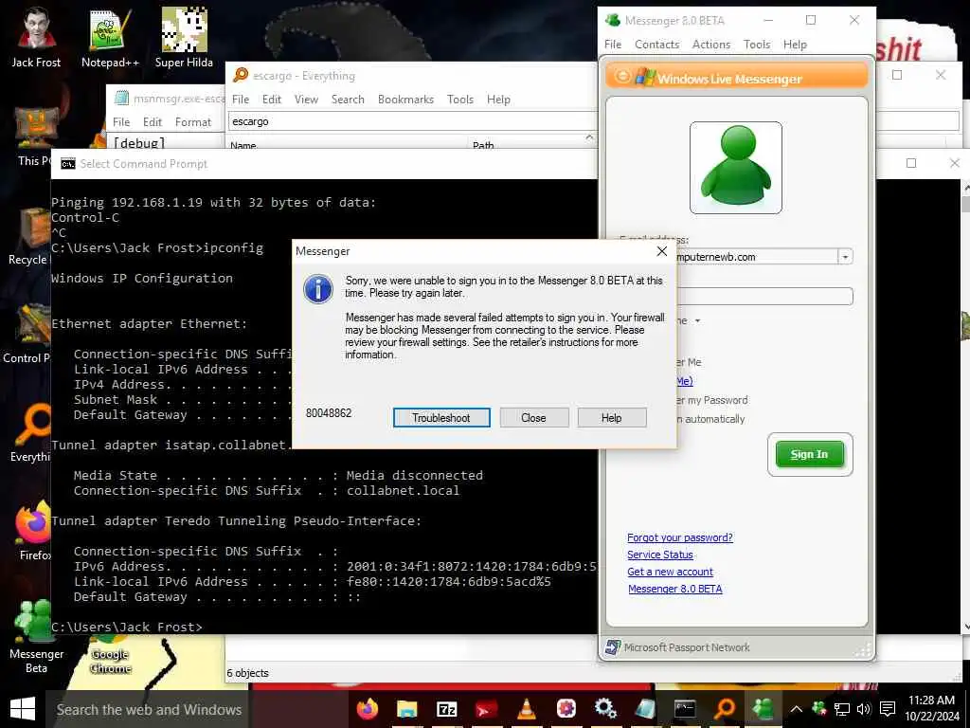Image resolution: width=970 pixels, height=728 pixels.
Task: Click Help in the Messenger error dialog
Action: coord(612,418)
